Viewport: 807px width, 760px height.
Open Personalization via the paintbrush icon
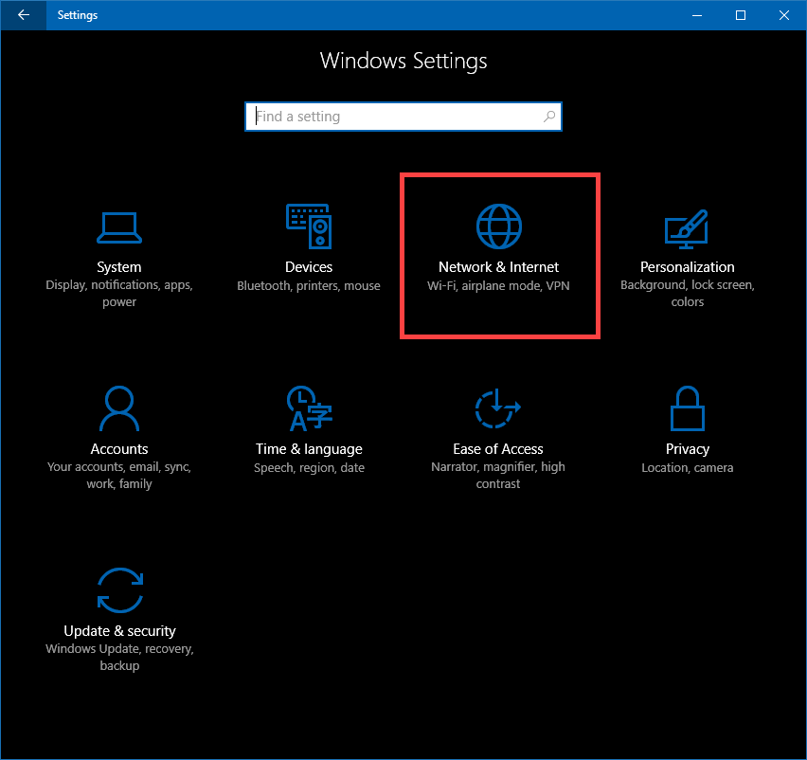point(688,227)
